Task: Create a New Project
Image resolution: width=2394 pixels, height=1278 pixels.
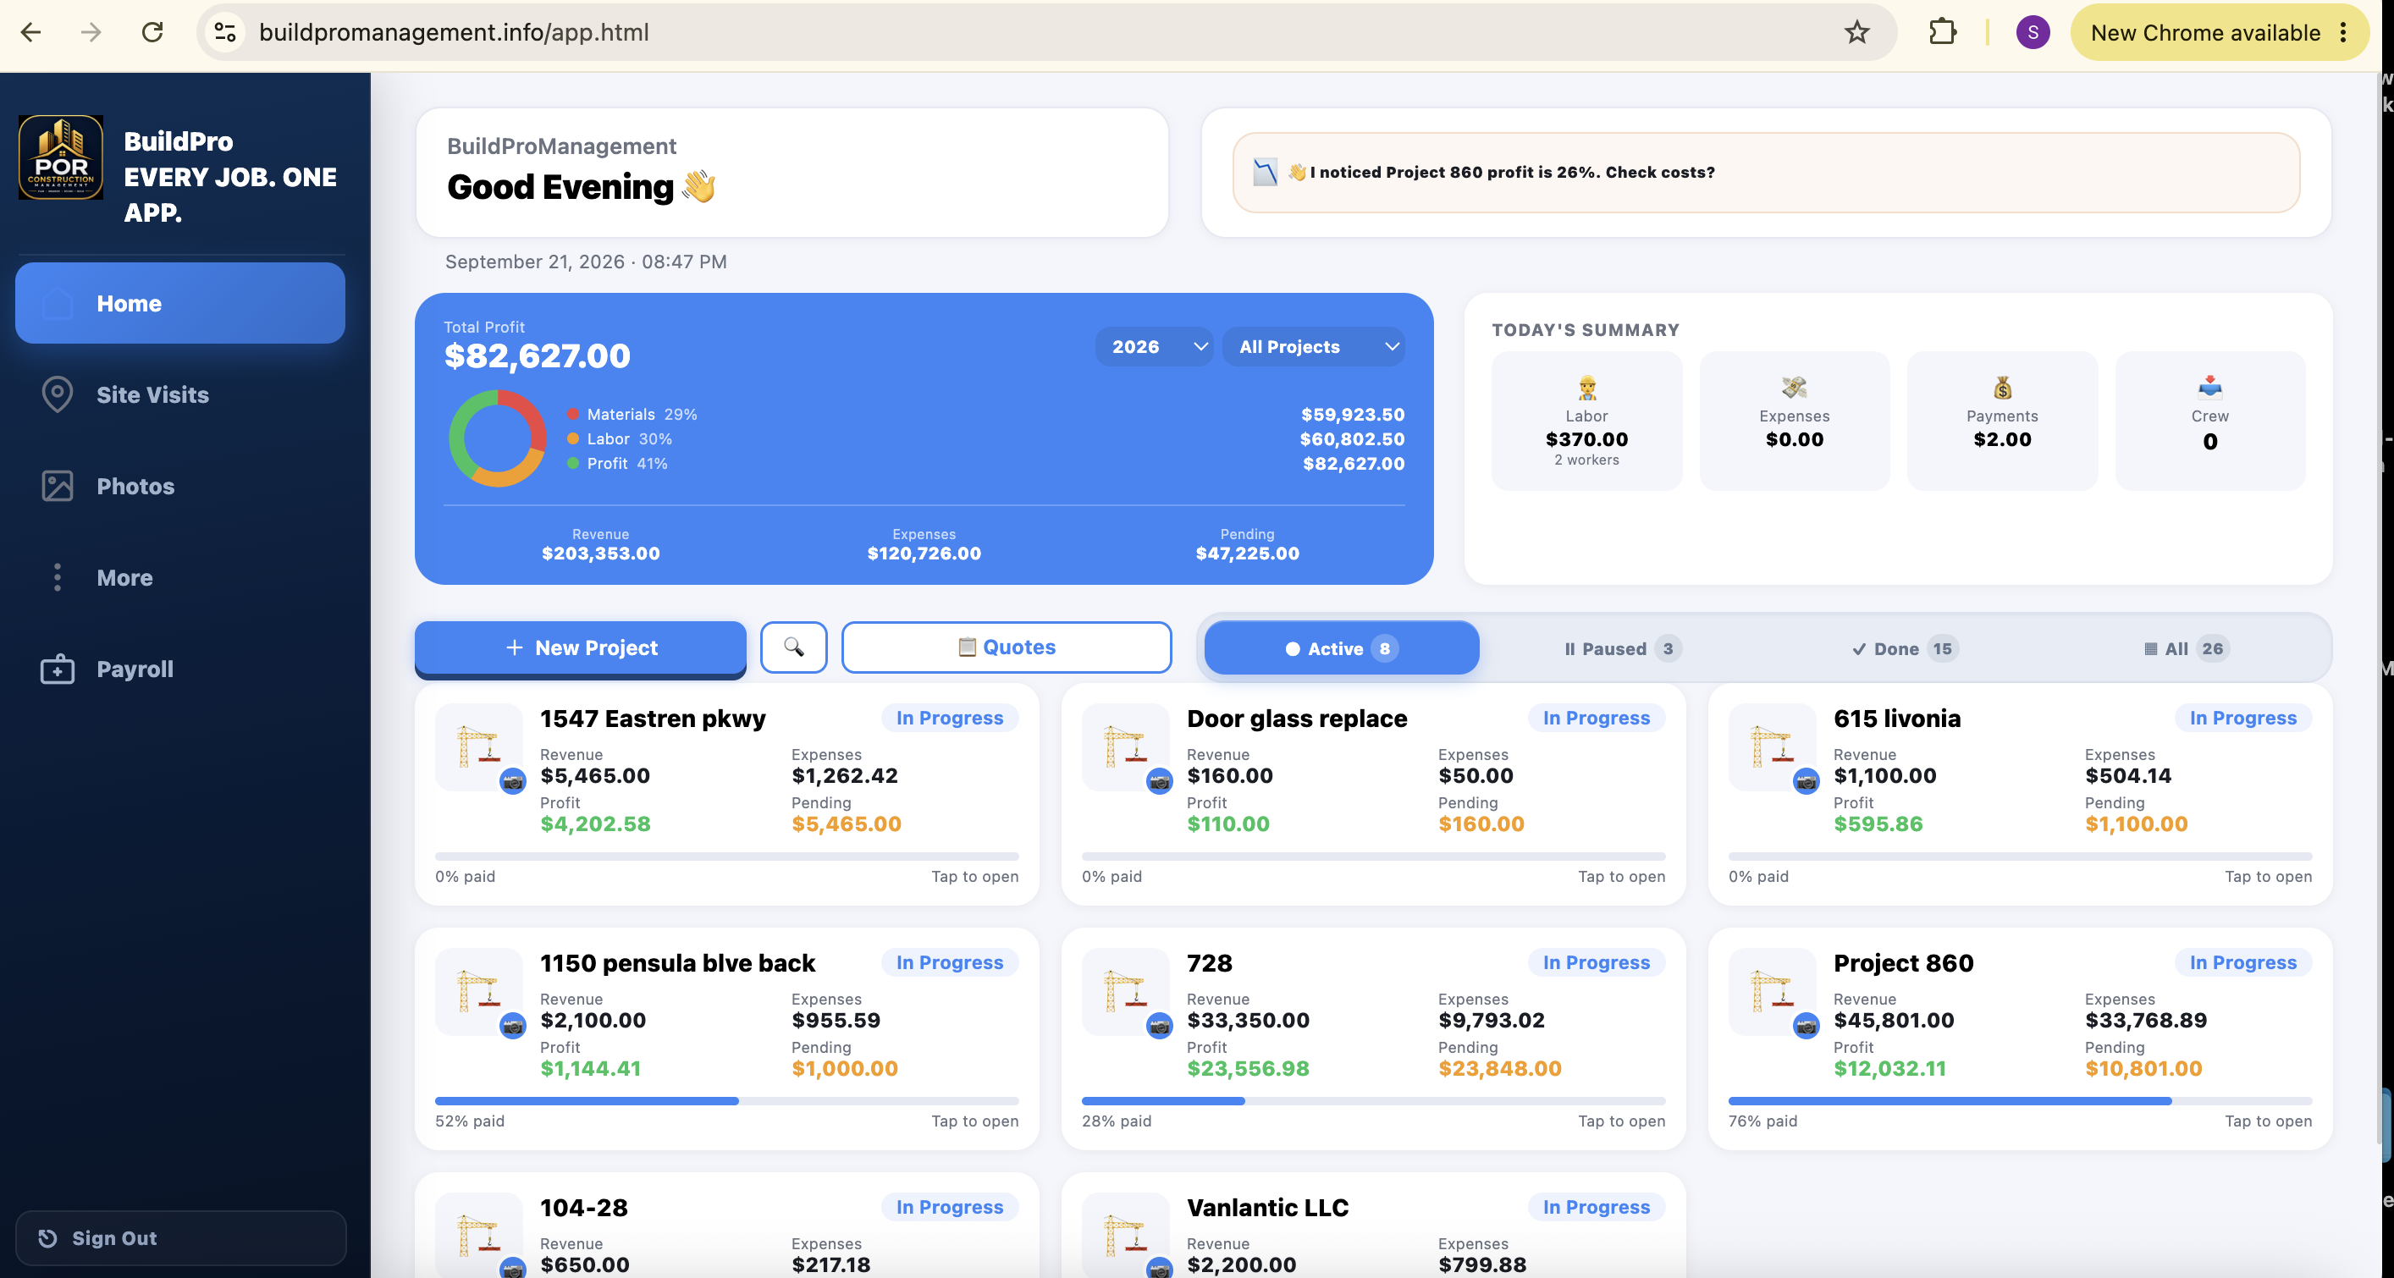Action: point(581,647)
